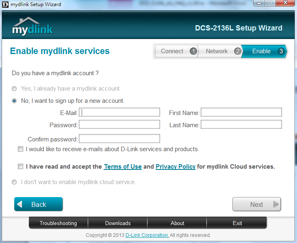297x243 pixels.
Task: Select 'No, I want to sign up' option
Action: pos(15,101)
